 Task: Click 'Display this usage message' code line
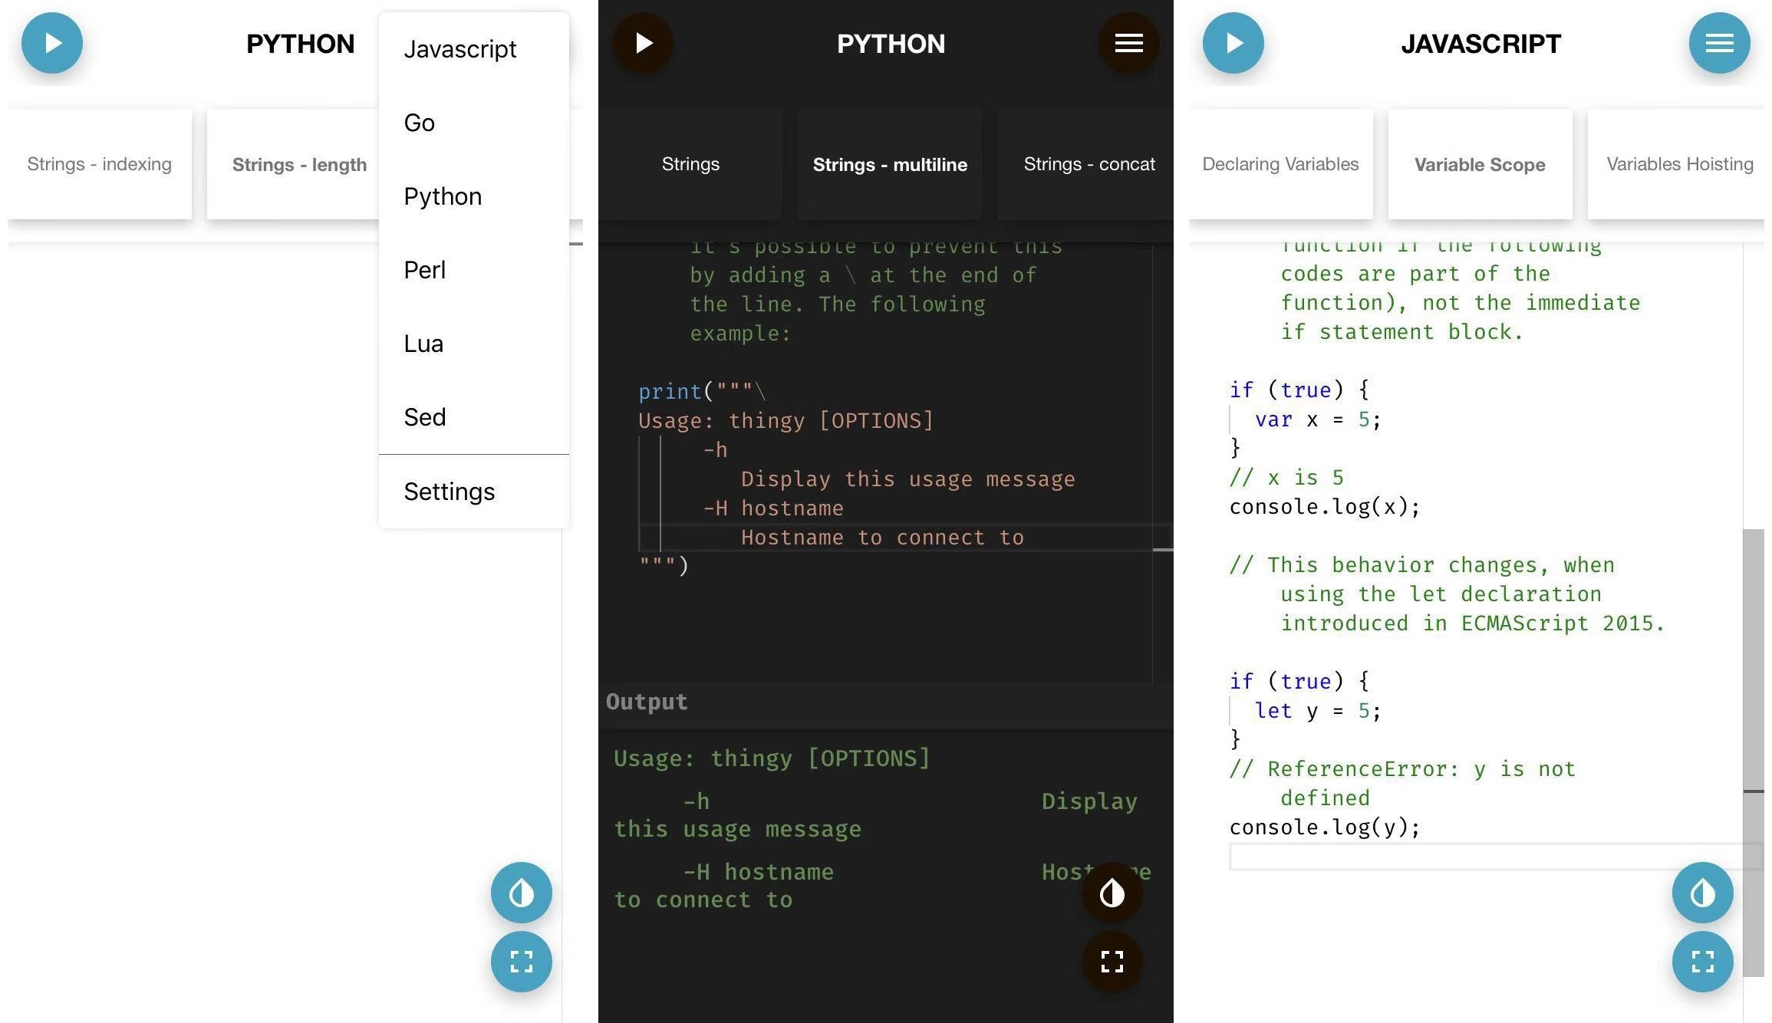click(908, 479)
